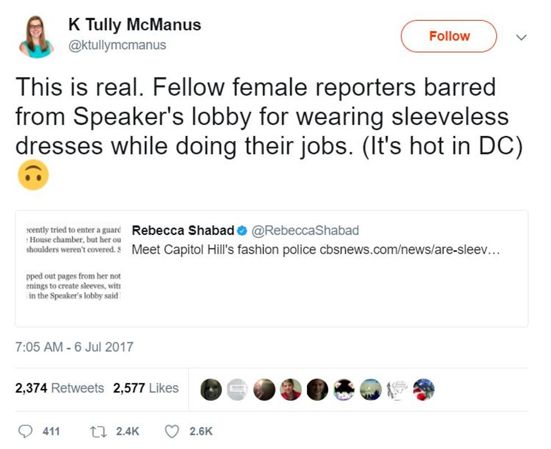Image resolution: width=551 pixels, height=449 pixels.
Task: Open K Tully McManus profile avatar
Action: coord(37,36)
